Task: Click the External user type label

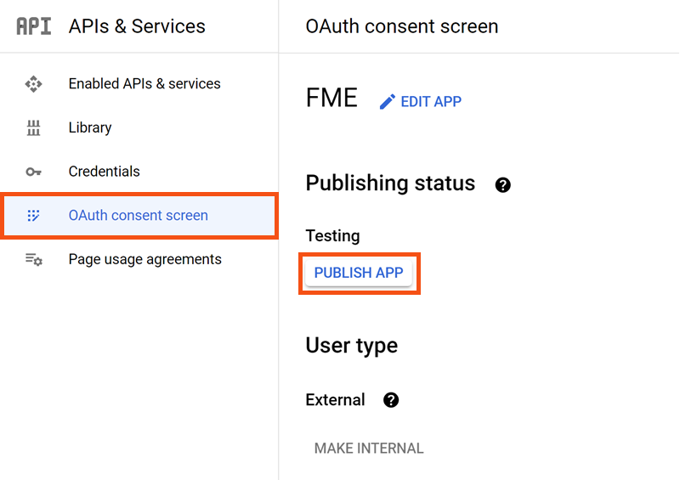Action: click(335, 400)
